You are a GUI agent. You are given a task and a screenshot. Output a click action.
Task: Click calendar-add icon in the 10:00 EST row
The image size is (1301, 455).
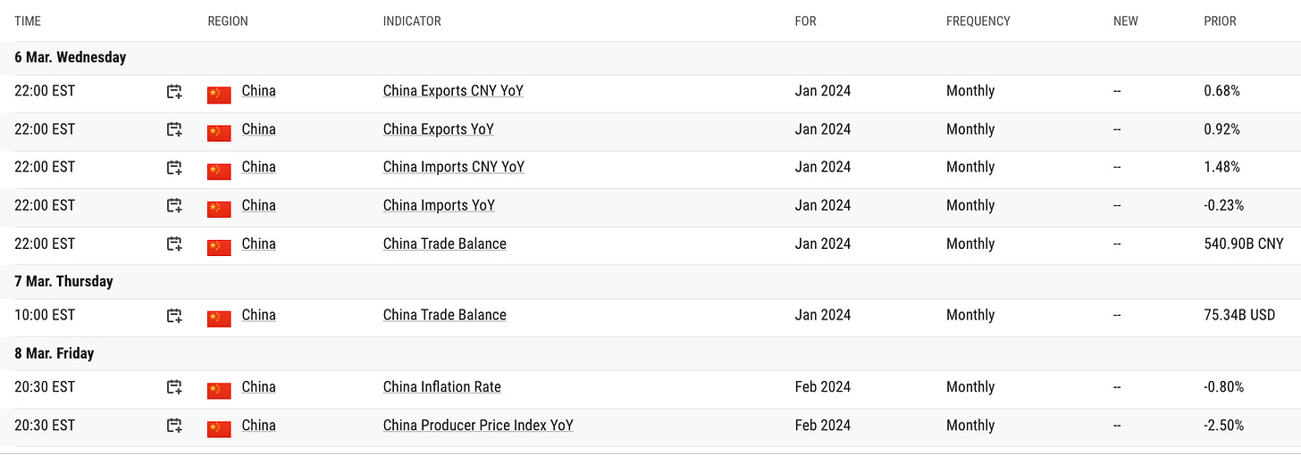(x=174, y=316)
